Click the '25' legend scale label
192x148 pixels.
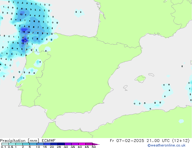[x=59, y=147]
